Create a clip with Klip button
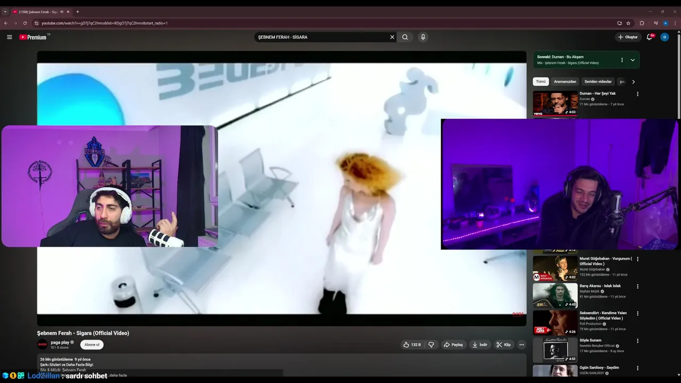 pyautogui.click(x=503, y=345)
